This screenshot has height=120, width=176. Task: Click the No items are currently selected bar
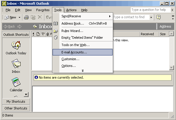tap(103, 77)
